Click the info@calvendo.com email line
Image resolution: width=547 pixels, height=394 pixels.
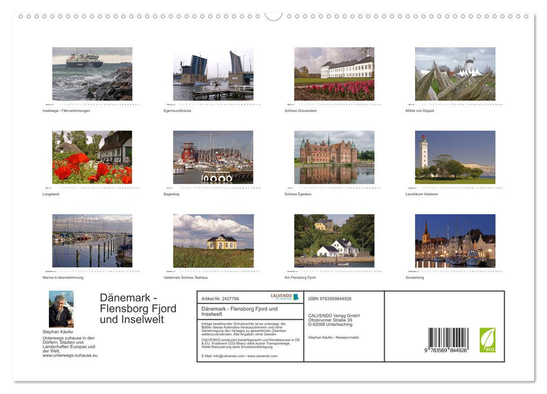point(239,356)
